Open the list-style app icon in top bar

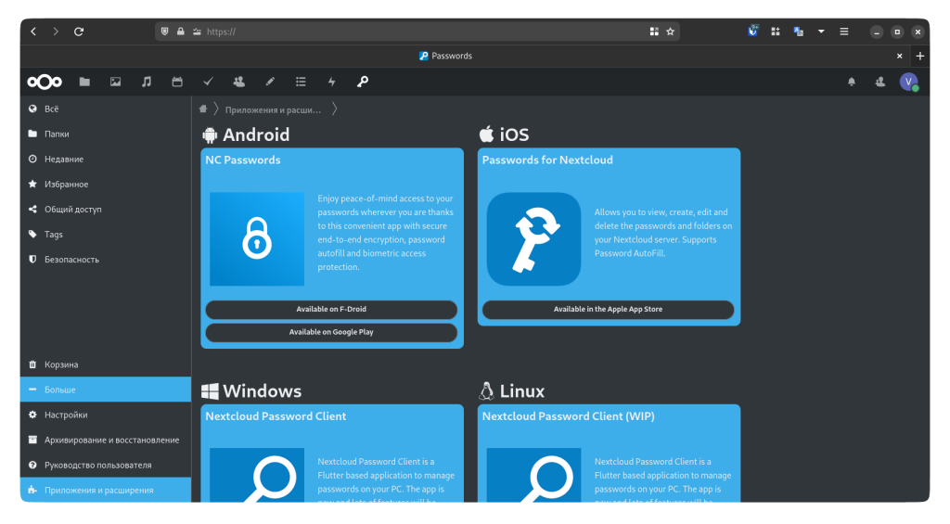[x=301, y=82]
